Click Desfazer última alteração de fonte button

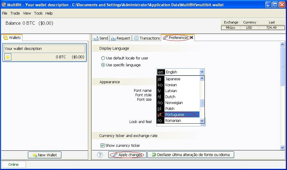(191, 155)
